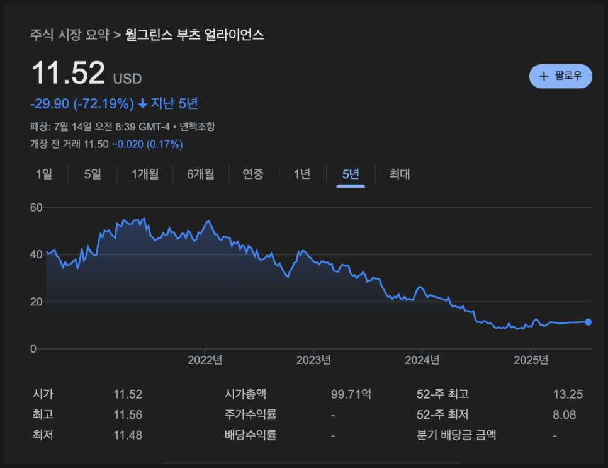Click the 52-주 최고 value 13.25

[568, 394]
